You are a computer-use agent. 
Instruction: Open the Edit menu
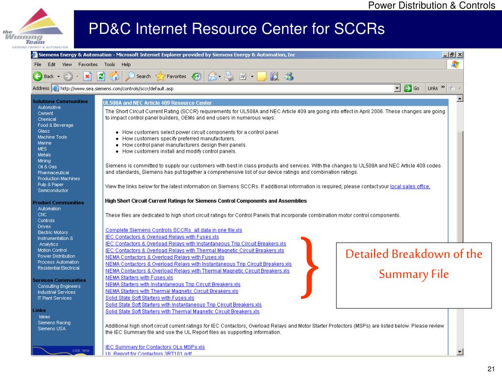pos(51,65)
